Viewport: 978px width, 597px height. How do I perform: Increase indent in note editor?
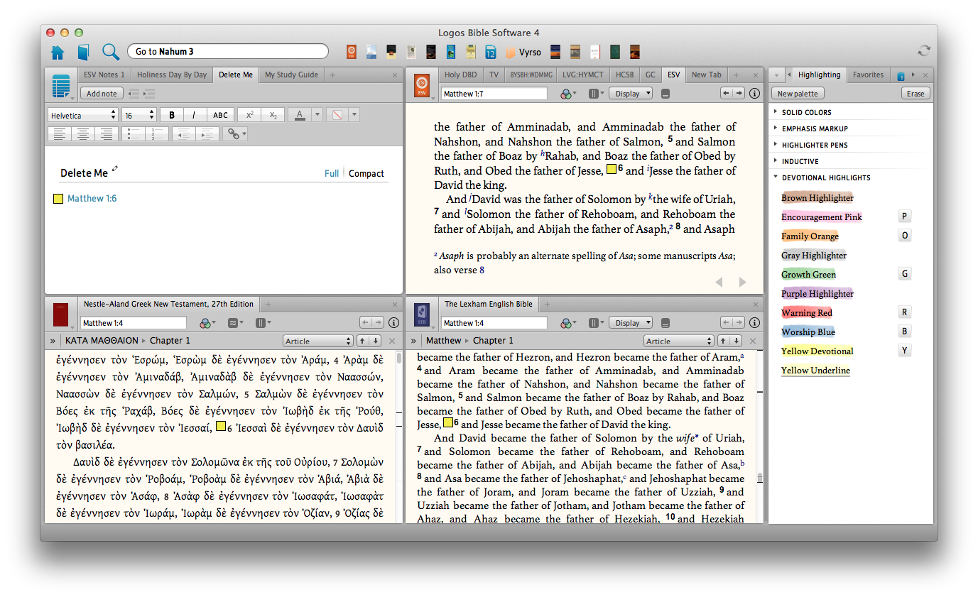coord(207,133)
